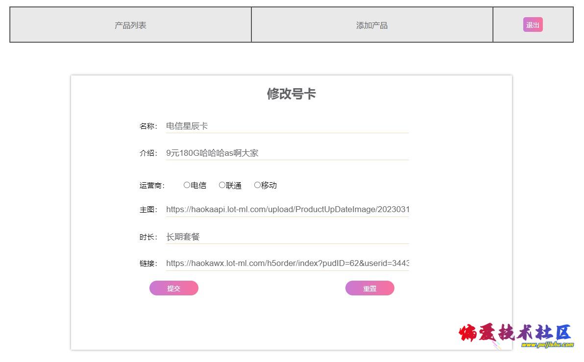Image resolution: width=584 pixels, height=362 pixels.
Task: Switch to the 添加产品 tab
Action: tap(372, 25)
